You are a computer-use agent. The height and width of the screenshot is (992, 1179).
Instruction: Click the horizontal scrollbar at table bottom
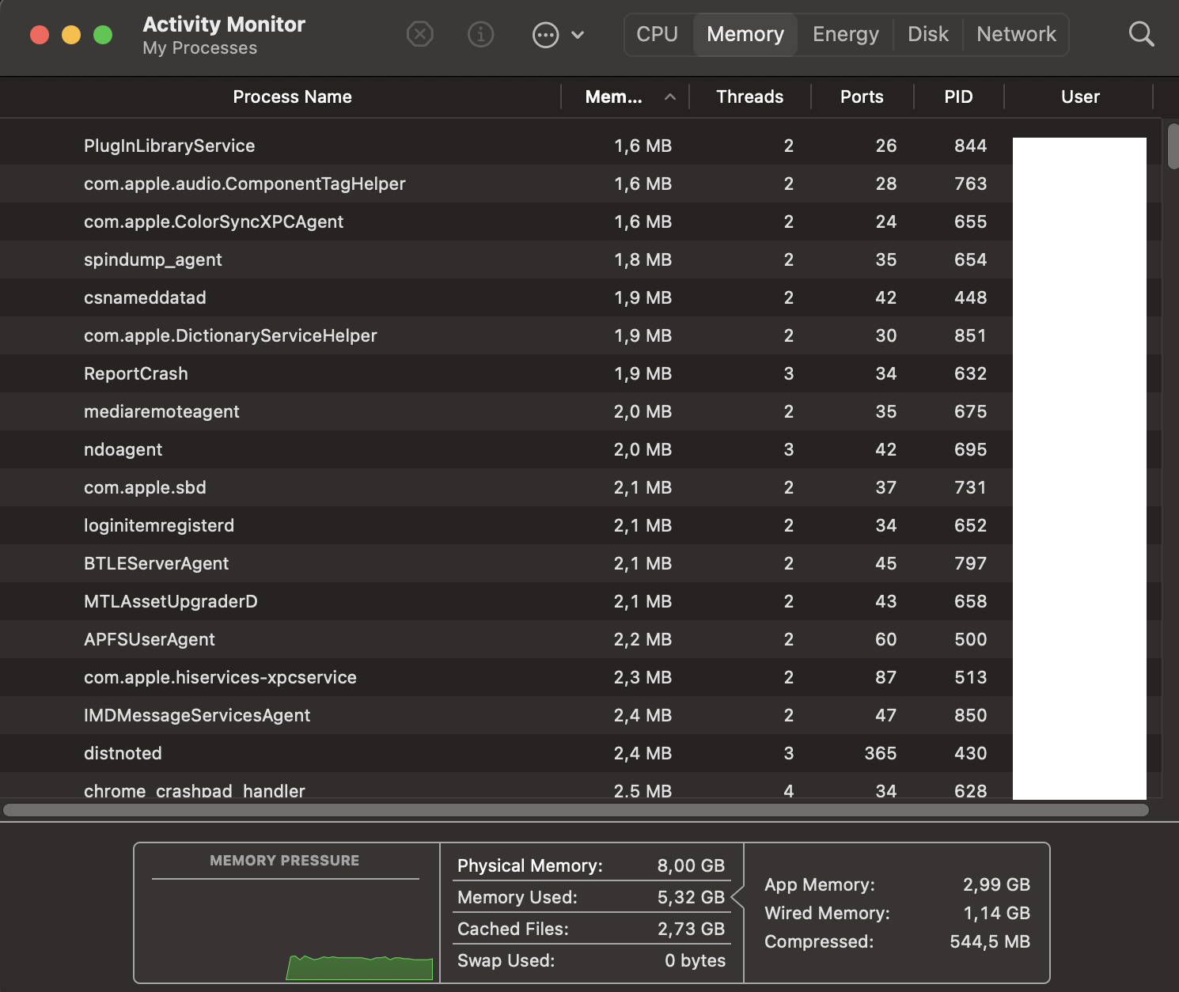pos(575,810)
